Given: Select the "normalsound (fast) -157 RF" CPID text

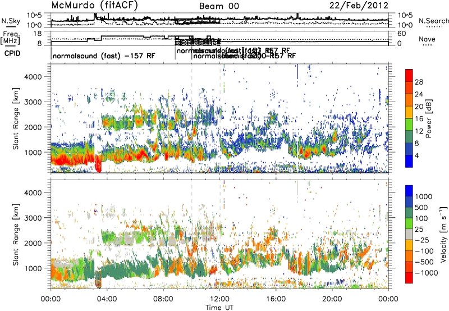Looking at the screenshot, I should click(x=104, y=56).
